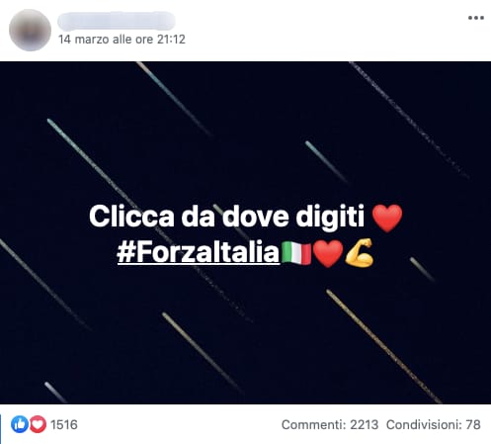The width and height of the screenshot is (491, 444).
Task: Click the word 'Clicca' in the image
Action: [131, 217]
